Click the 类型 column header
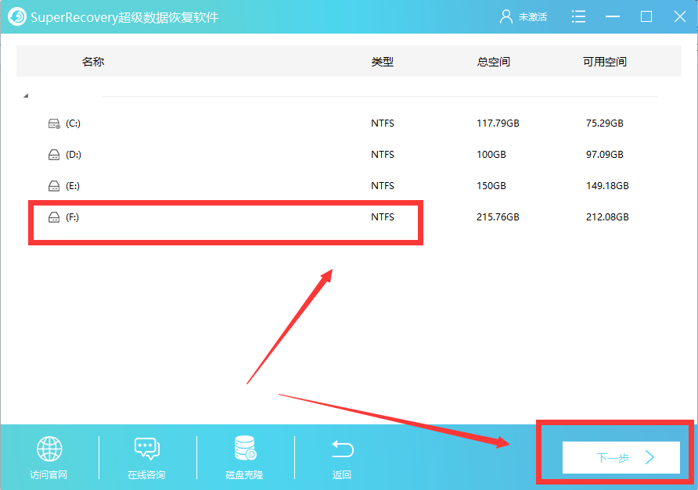 (383, 62)
